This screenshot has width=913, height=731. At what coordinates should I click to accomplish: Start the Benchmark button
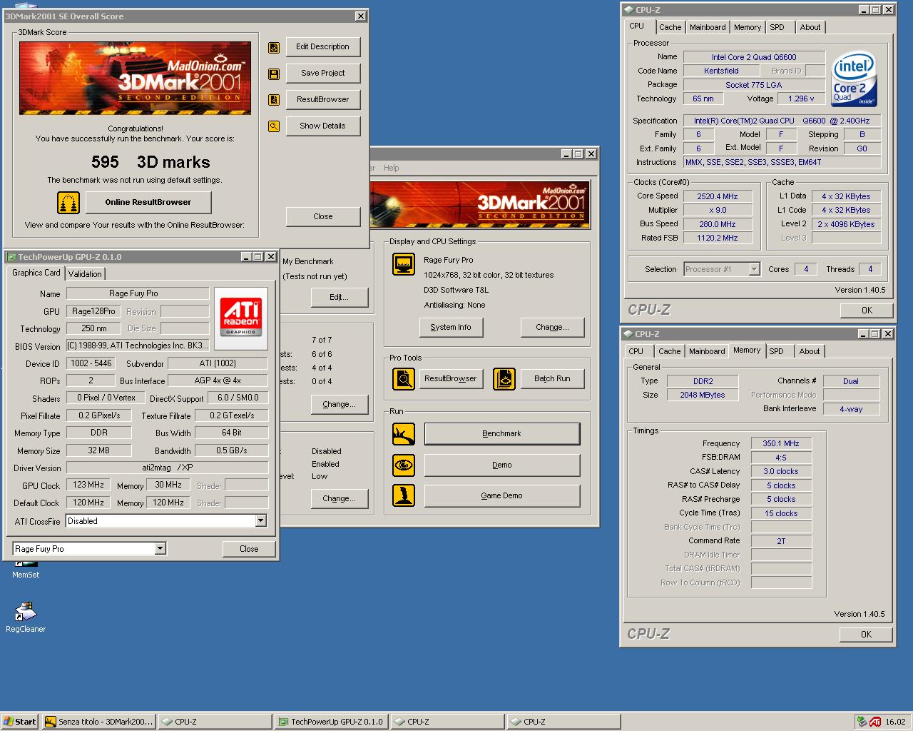[x=502, y=434]
